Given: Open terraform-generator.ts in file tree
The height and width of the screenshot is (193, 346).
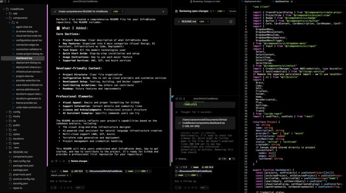Looking at the screenshot, I should [28, 98].
